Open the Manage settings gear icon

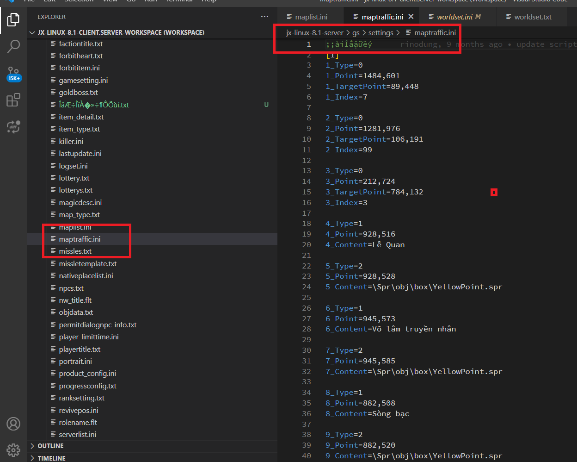tap(13, 450)
